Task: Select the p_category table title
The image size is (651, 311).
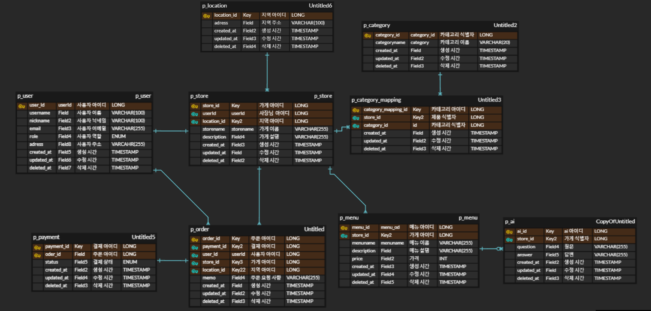Action: click(x=377, y=26)
